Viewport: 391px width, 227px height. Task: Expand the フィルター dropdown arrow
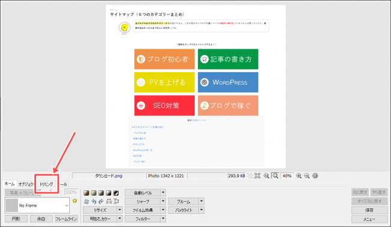[x=163, y=219]
